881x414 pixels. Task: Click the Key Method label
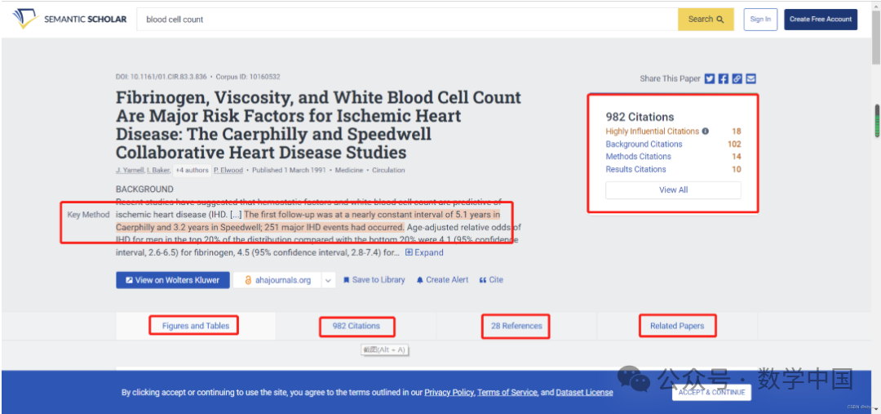tap(88, 215)
